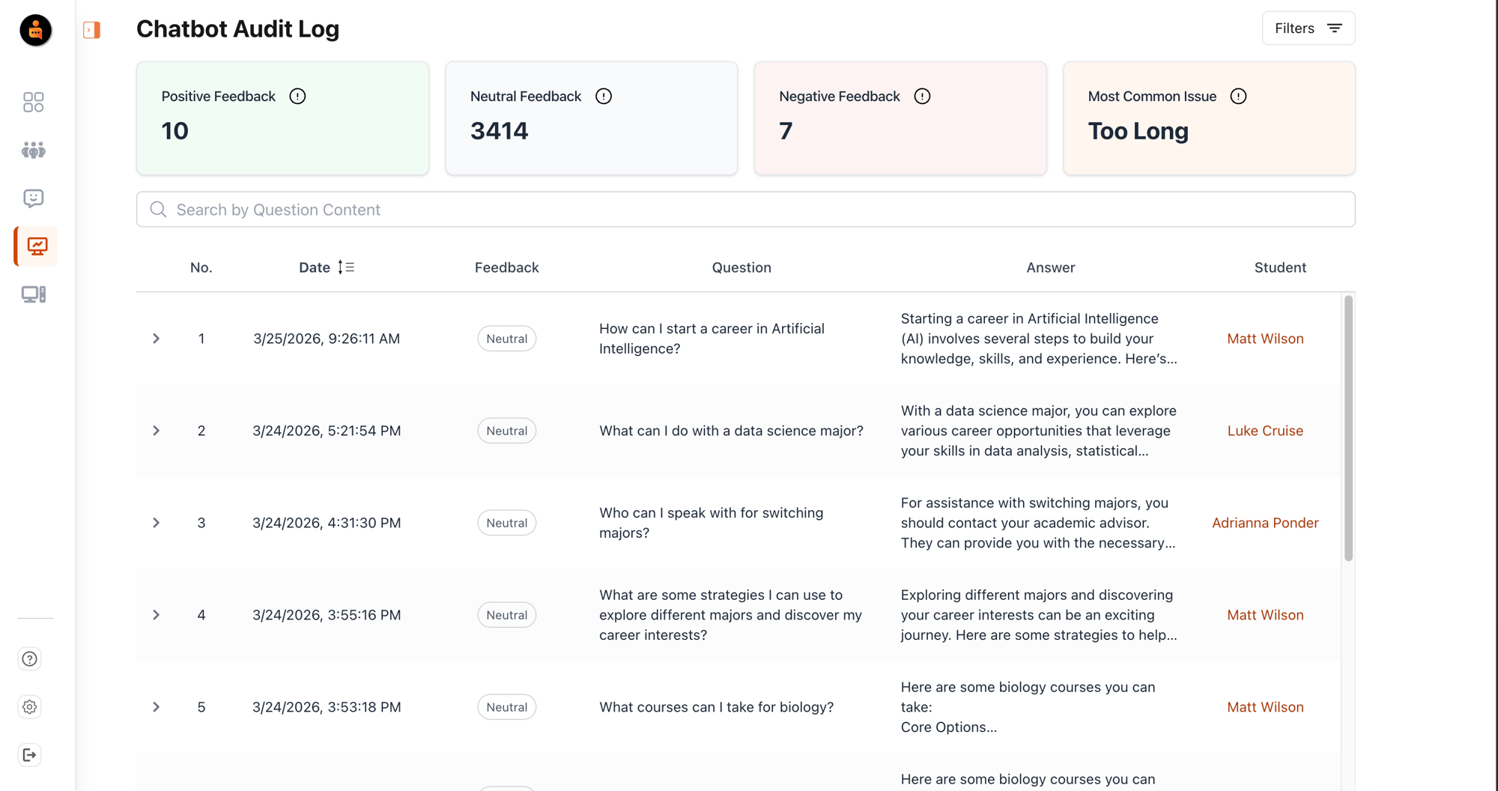Click the Luke Cruise student link
The image size is (1498, 791).
1265,430
